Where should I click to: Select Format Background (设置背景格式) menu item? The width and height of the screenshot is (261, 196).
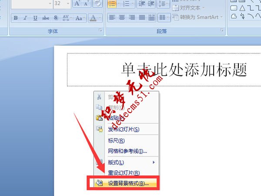click(x=128, y=183)
